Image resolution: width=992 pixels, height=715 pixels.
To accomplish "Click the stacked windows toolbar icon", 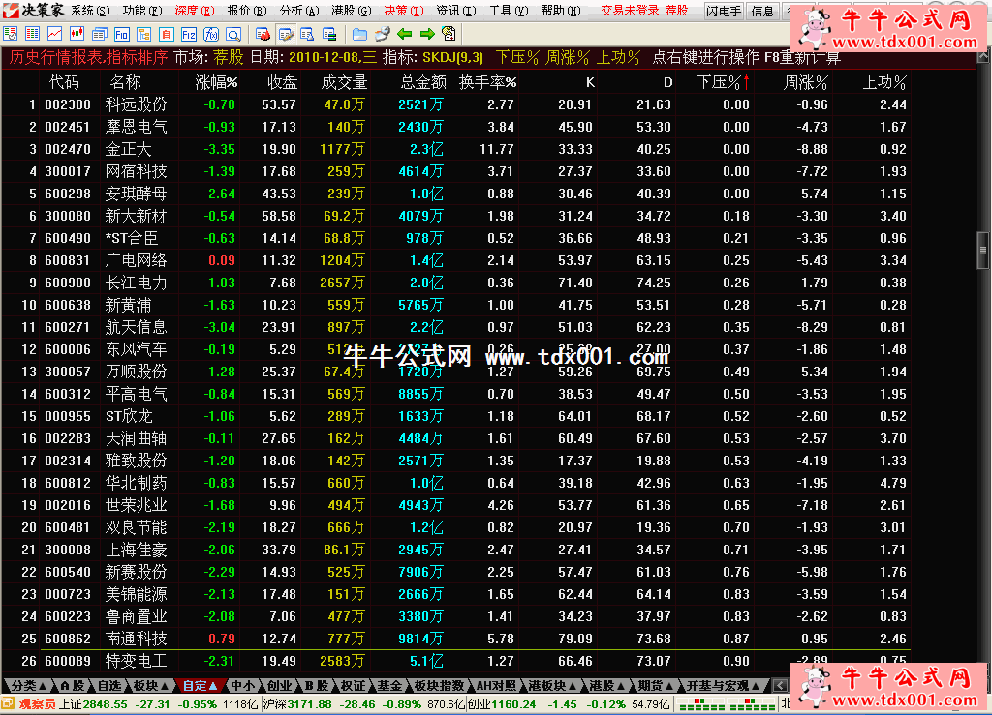I will (100, 34).
